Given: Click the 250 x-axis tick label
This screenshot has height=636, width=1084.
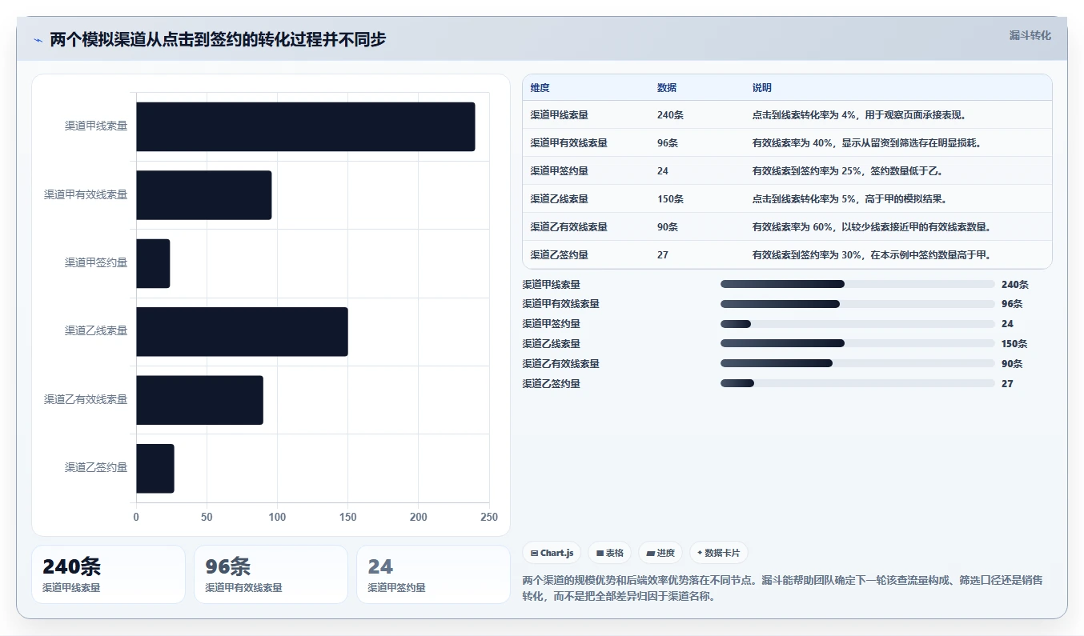Looking at the screenshot, I should [x=488, y=518].
